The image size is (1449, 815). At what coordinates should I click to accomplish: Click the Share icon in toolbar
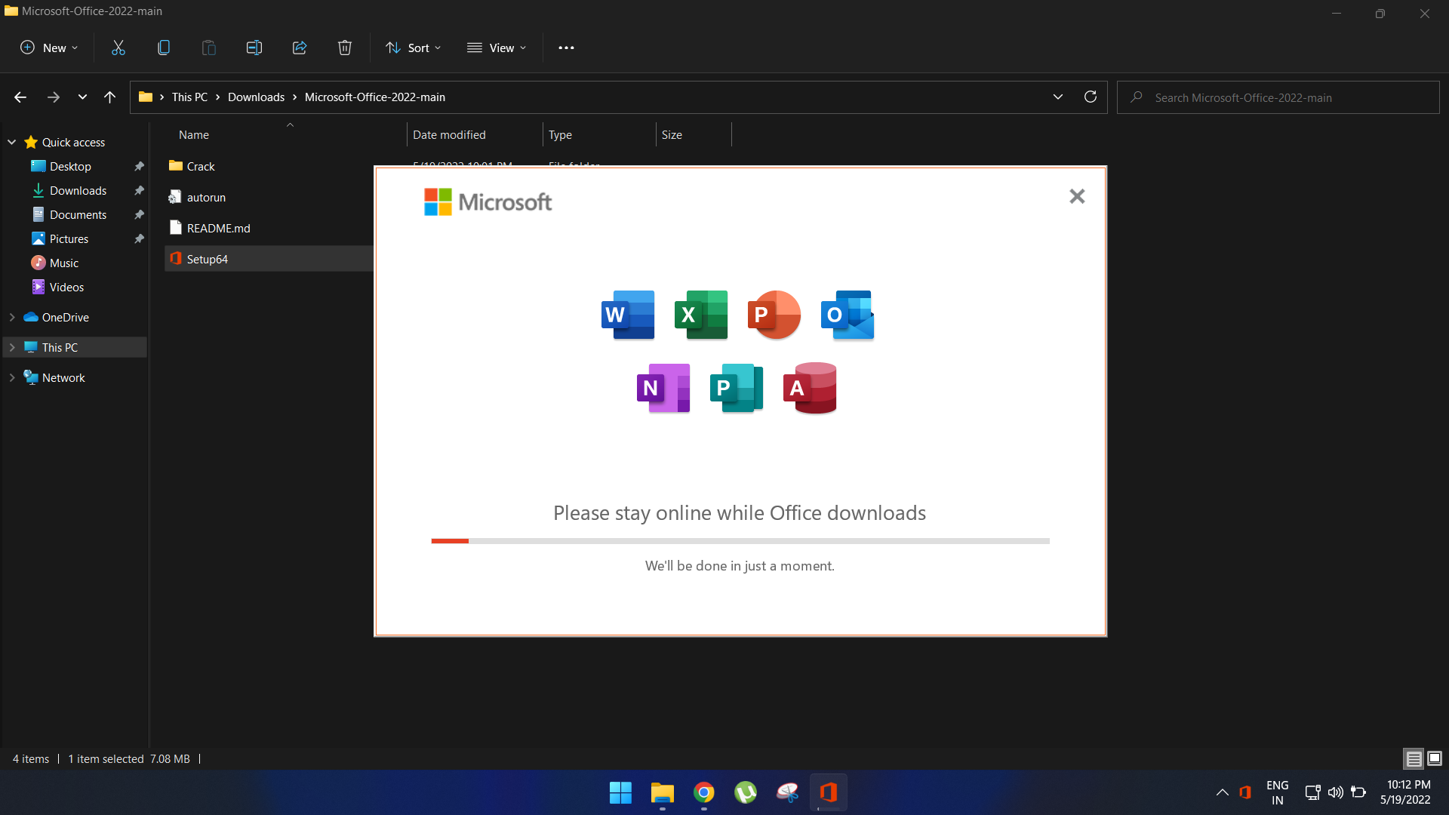tap(300, 48)
